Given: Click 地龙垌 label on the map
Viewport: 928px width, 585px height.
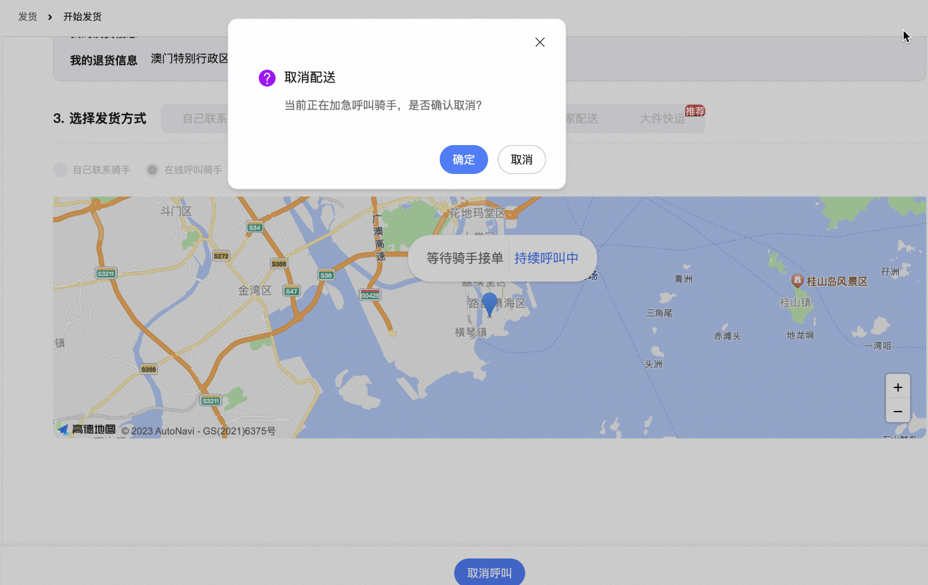Looking at the screenshot, I should tap(800, 335).
